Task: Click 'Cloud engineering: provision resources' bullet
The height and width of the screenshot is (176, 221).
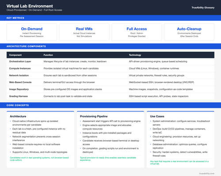Action: click(x=177, y=138)
